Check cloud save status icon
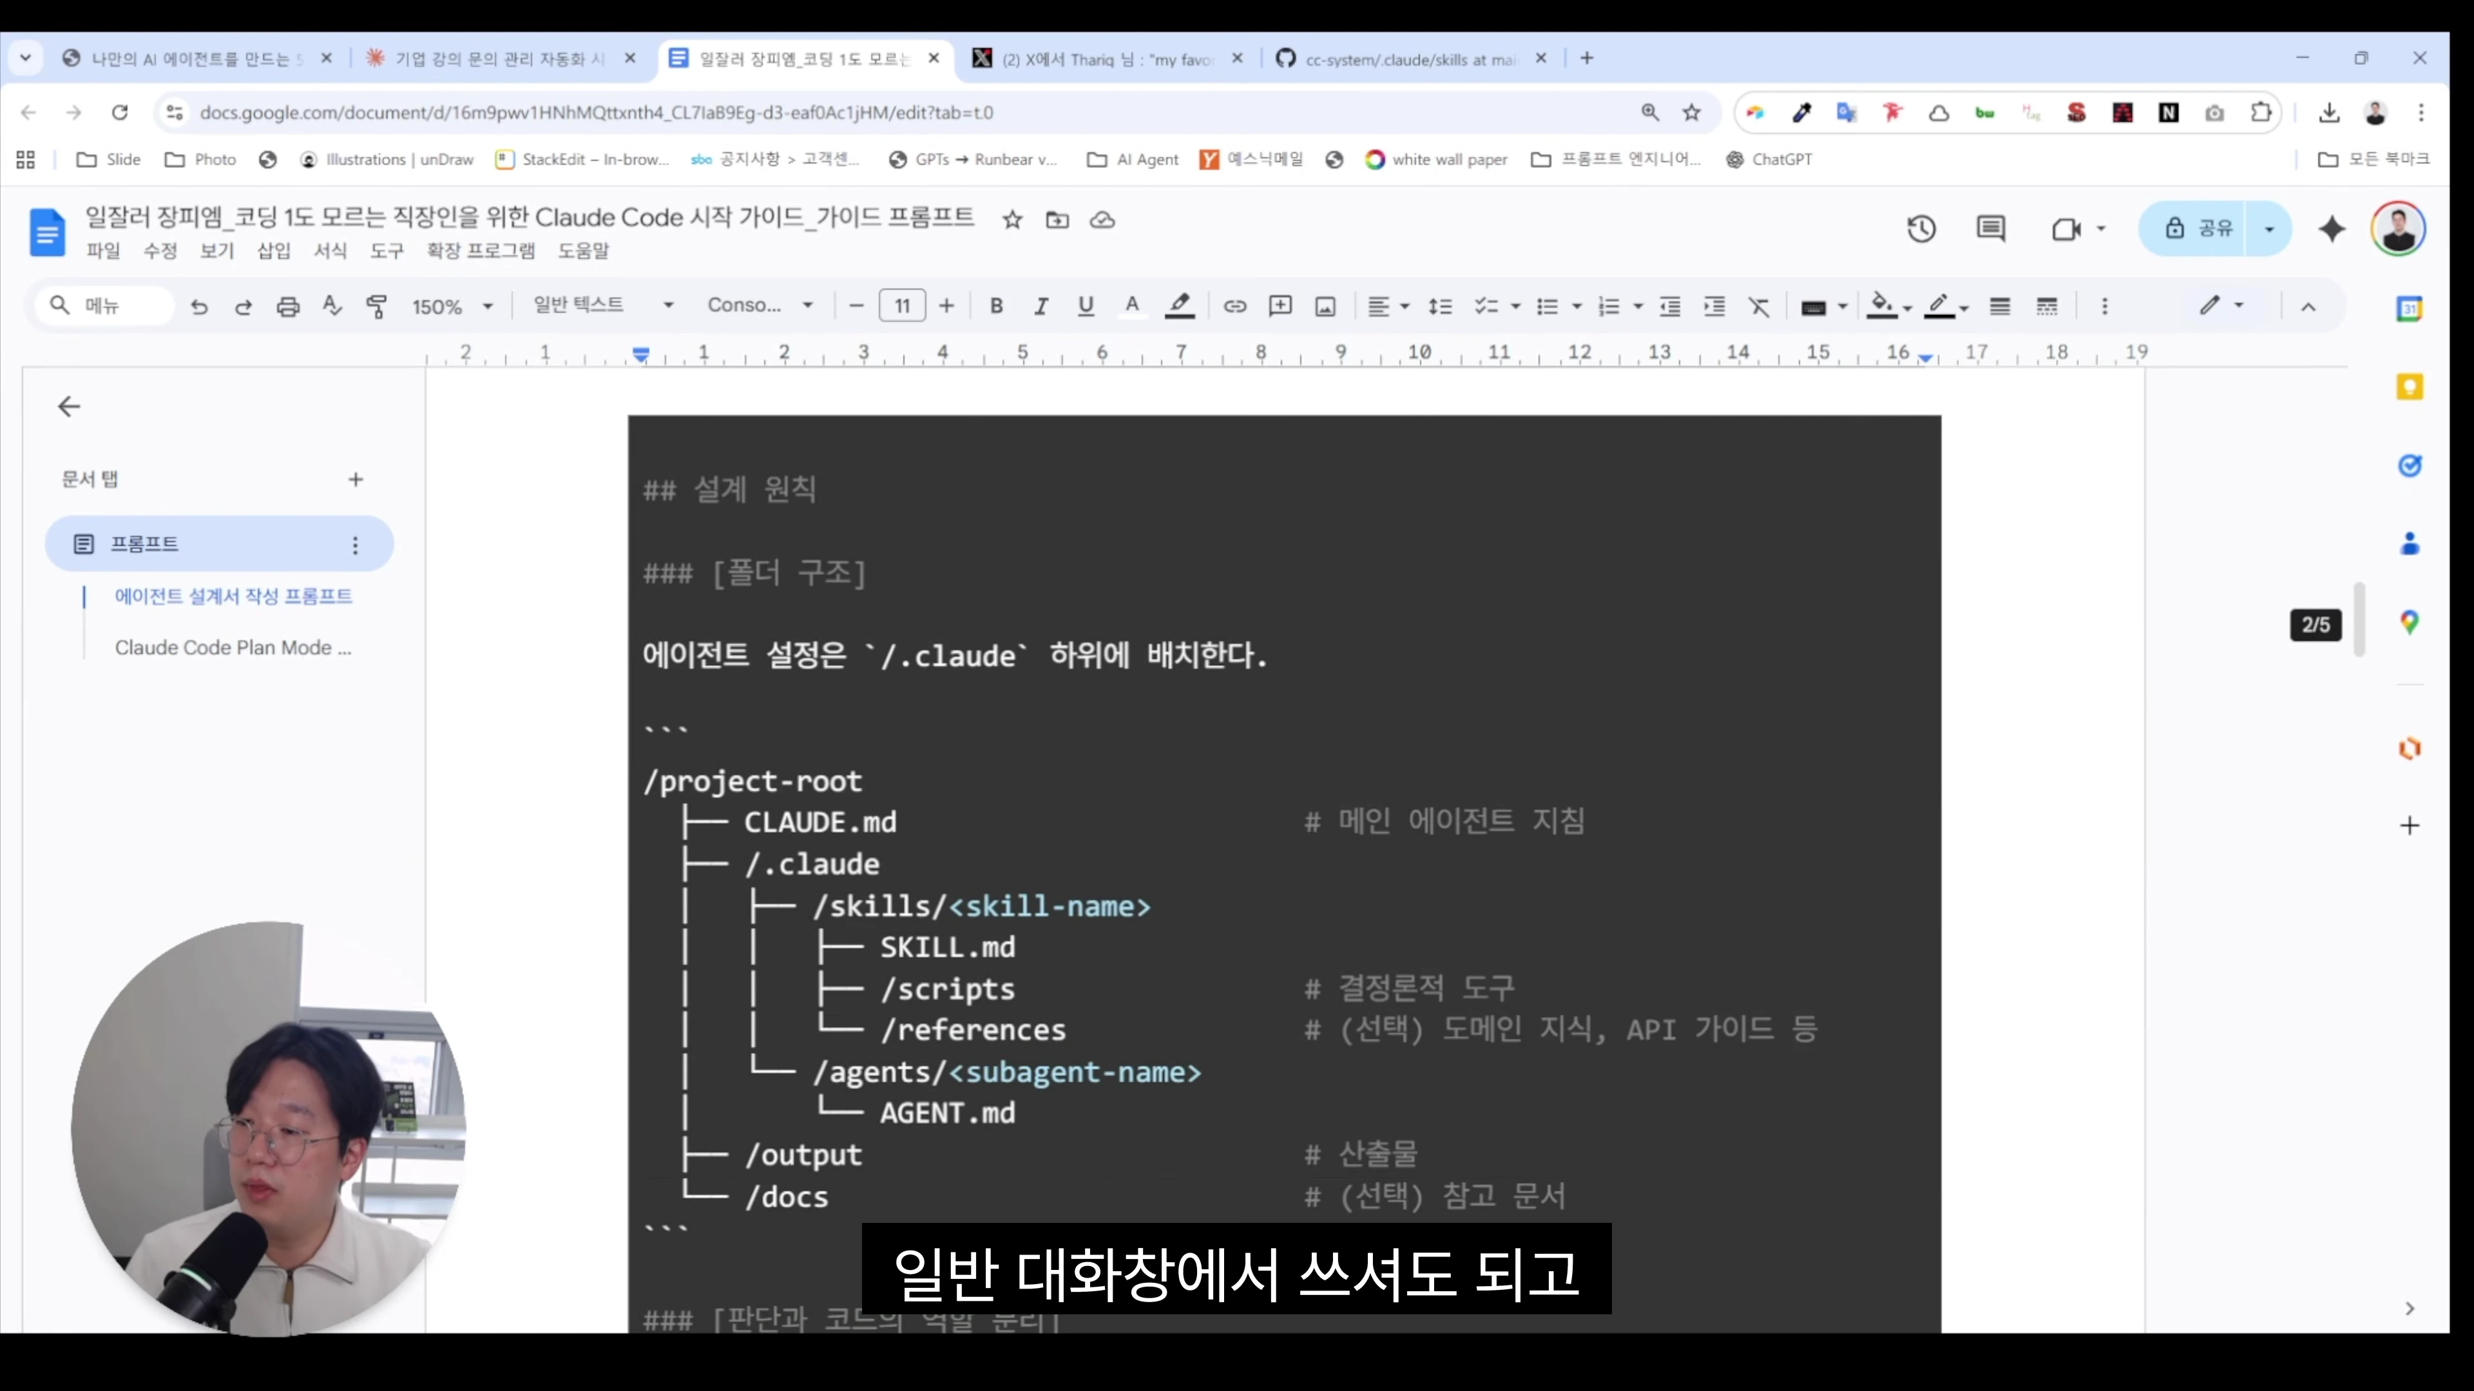 click(1102, 220)
